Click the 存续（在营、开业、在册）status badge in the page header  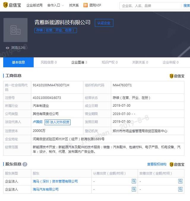click(56, 30)
